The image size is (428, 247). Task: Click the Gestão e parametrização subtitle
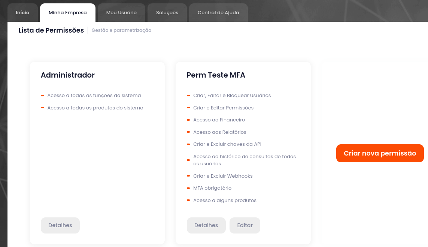(x=121, y=30)
